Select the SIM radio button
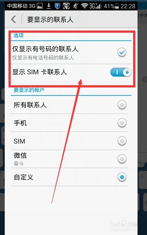This screenshot has width=147, height=235. [122, 141]
